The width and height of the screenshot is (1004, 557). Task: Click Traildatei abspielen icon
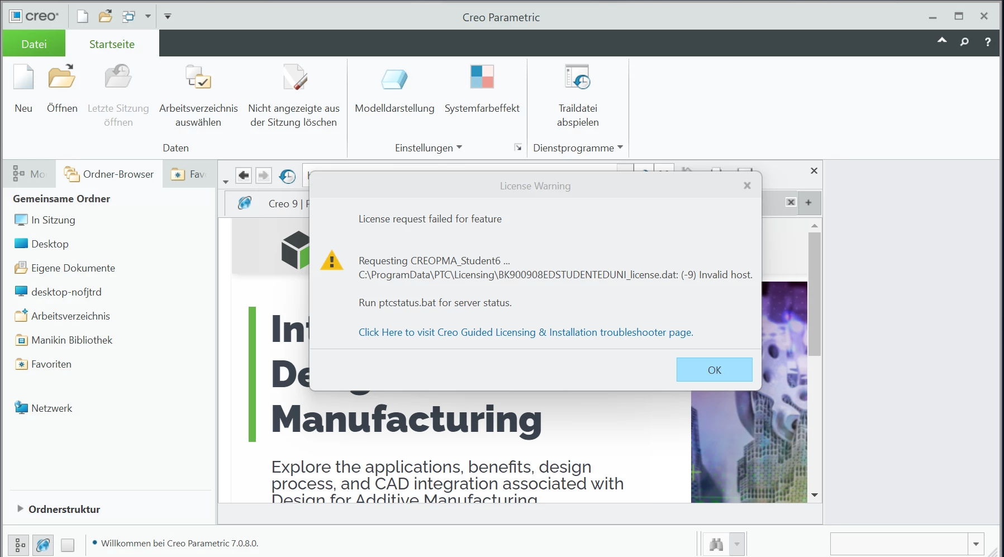pos(578,77)
